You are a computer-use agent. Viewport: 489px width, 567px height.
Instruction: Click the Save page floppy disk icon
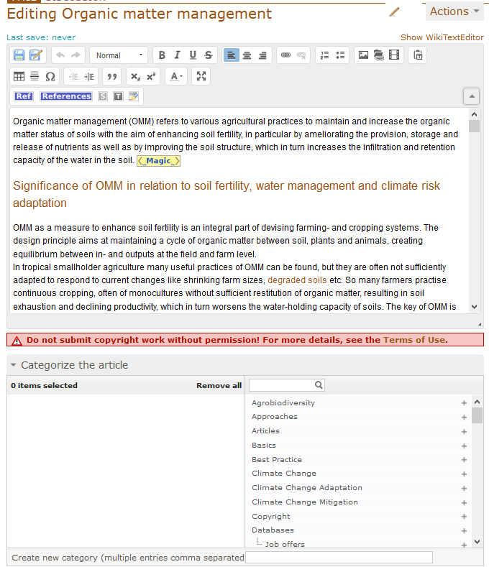pos(19,55)
